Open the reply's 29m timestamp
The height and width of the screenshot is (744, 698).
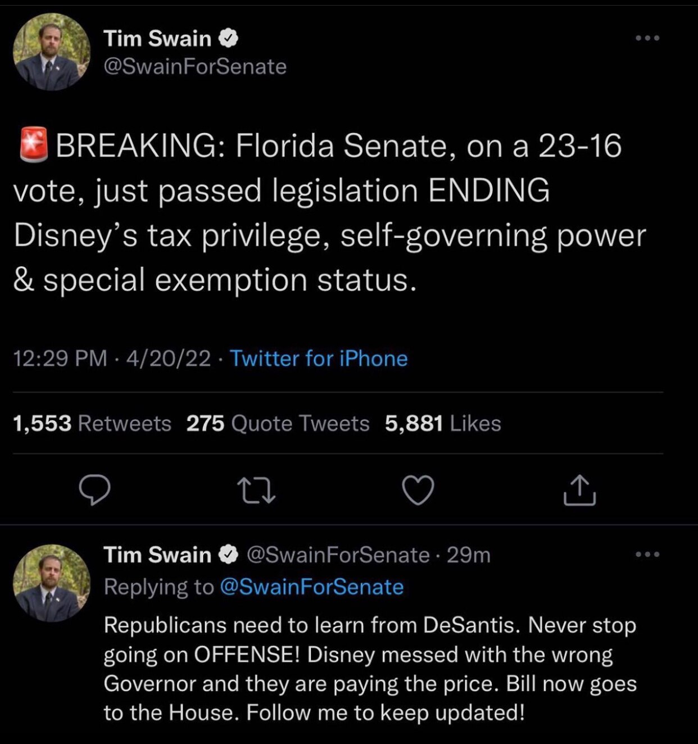(469, 555)
